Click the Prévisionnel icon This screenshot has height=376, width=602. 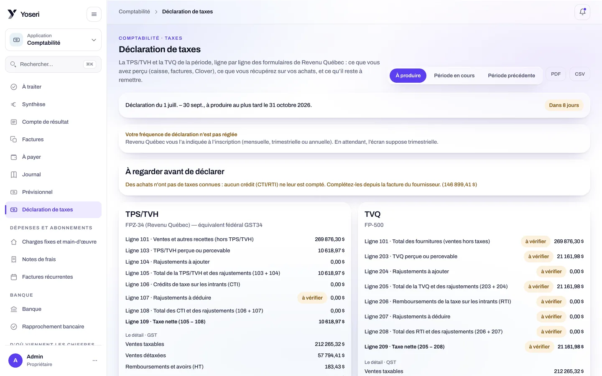[x=14, y=192]
